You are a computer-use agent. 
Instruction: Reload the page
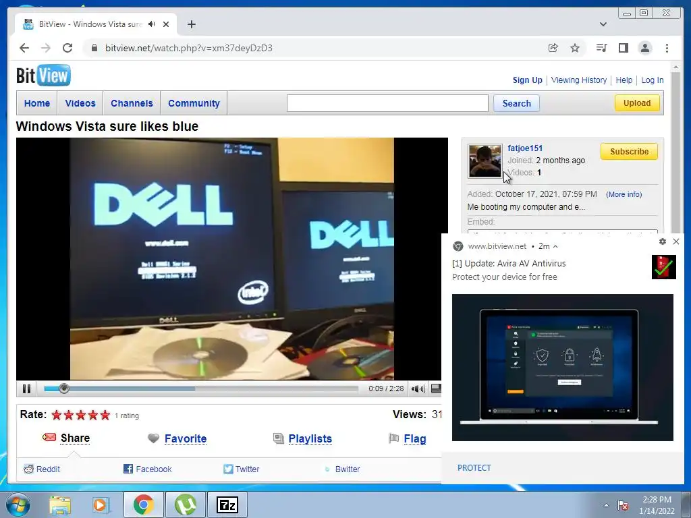(x=67, y=48)
